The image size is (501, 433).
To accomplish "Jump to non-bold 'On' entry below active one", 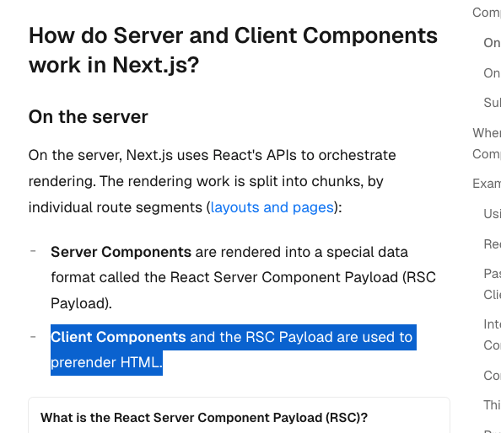I will click(x=492, y=73).
